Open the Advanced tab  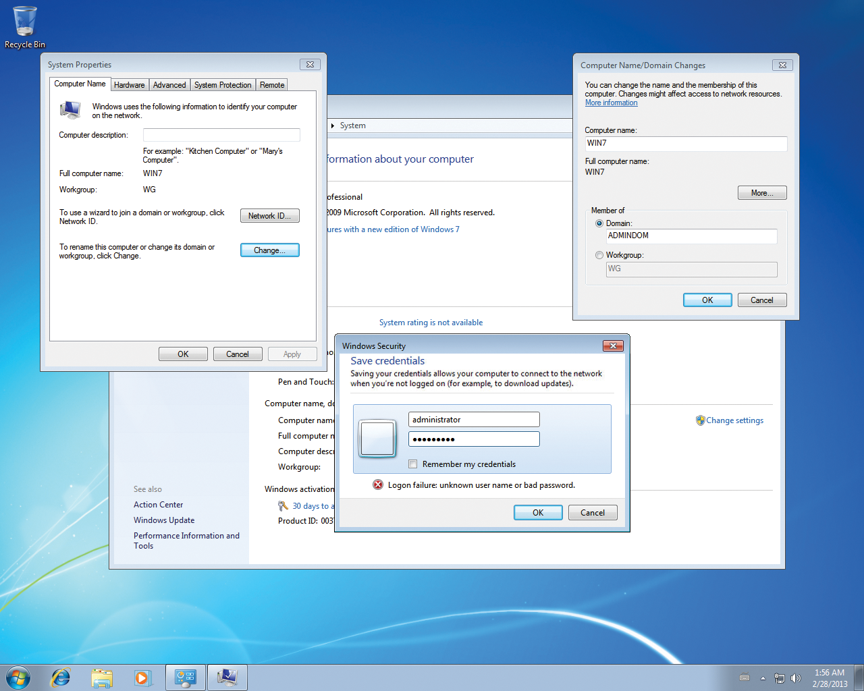click(x=169, y=85)
